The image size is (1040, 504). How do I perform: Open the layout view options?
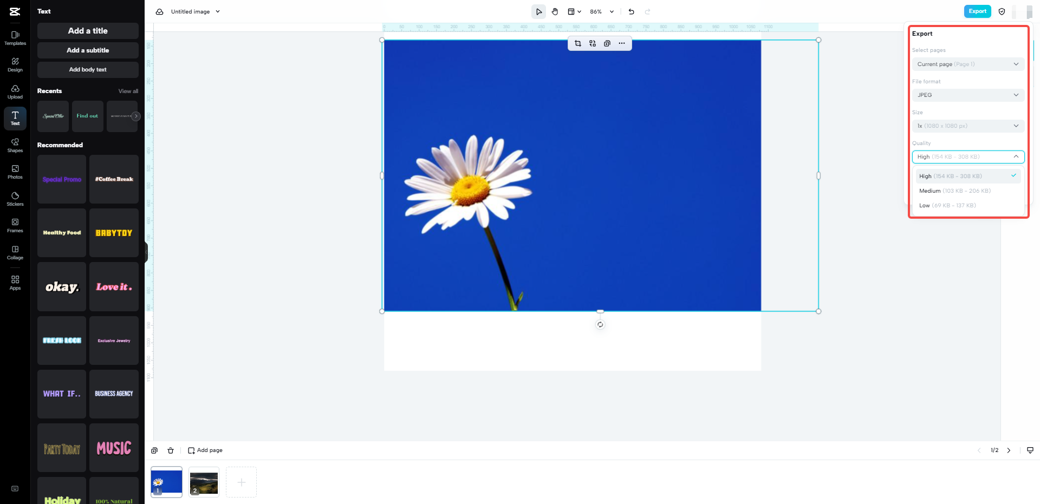tap(574, 11)
